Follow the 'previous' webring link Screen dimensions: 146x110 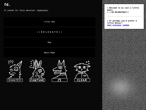click(117, 25)
